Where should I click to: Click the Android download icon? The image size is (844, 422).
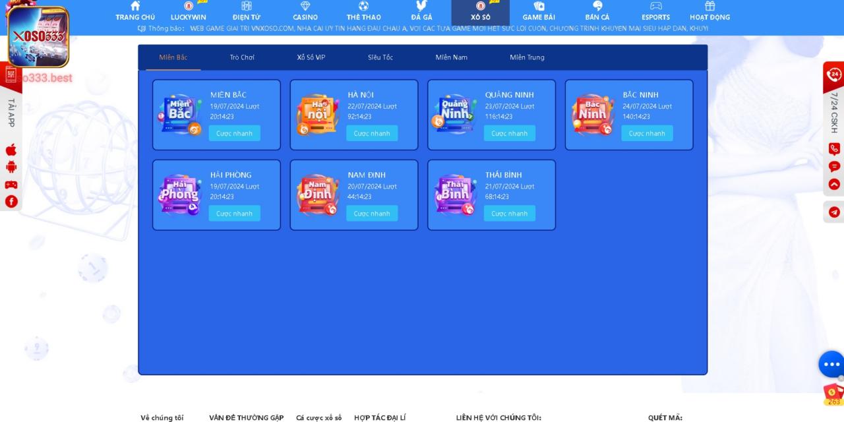[11, 167]
